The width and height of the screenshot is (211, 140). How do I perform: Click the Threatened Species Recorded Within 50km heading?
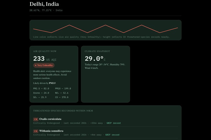[63, 111]
